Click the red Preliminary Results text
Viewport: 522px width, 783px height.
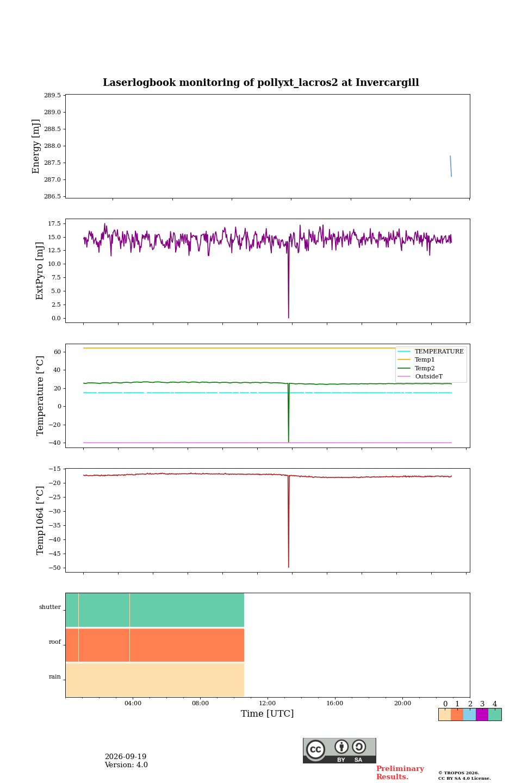coord(400,773)
